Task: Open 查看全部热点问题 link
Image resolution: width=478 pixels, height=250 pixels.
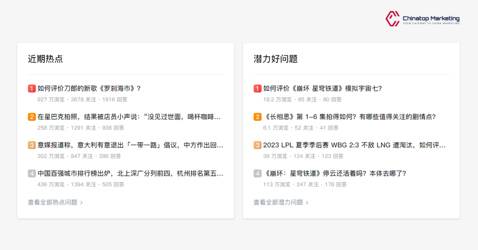Action: click(53, 202)
